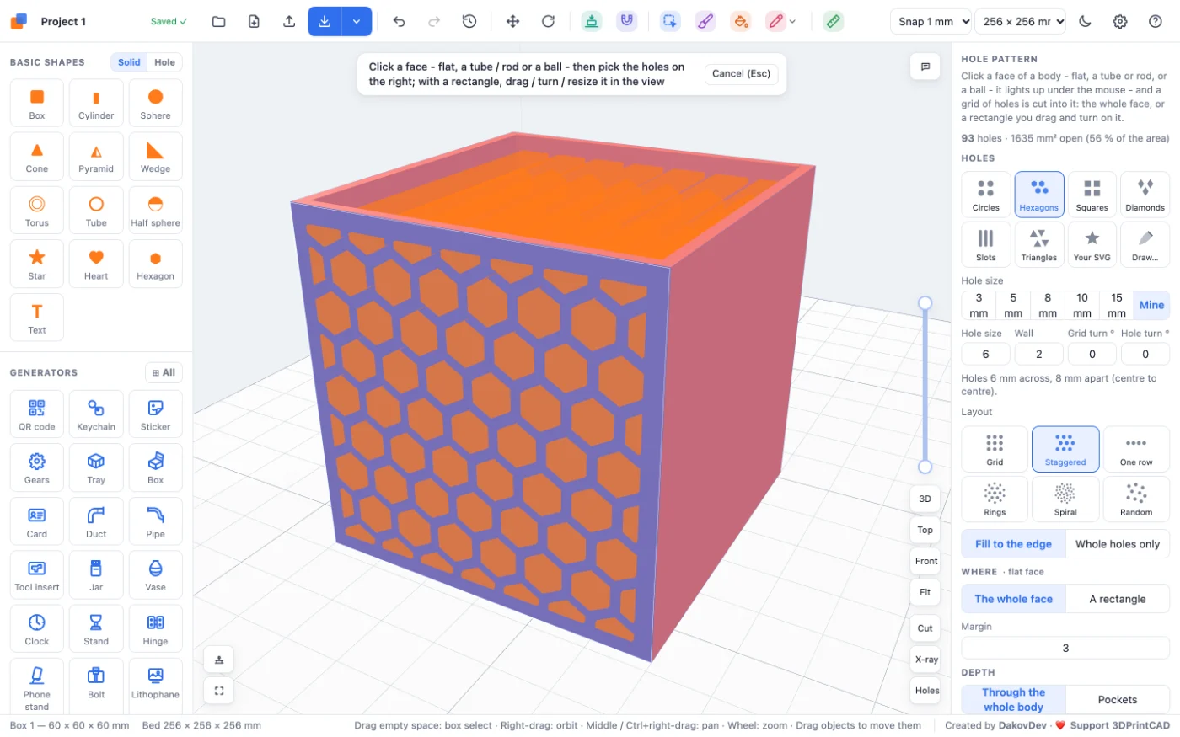Image resolution: width=1180 pixels, height=737 pixels.
Task: Add a Half sphere shape
Action: pos(155,211)
